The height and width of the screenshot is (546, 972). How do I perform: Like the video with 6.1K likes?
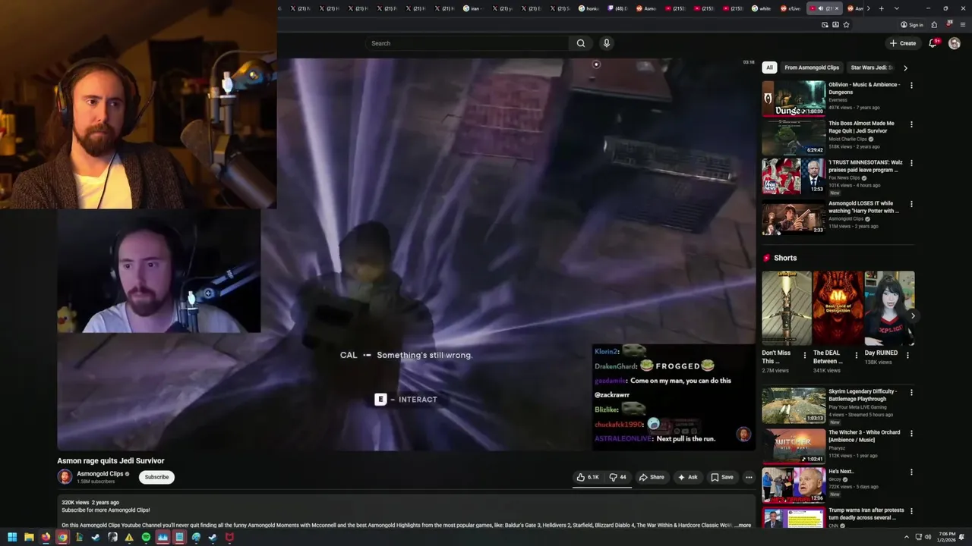[x=588, y=477]
